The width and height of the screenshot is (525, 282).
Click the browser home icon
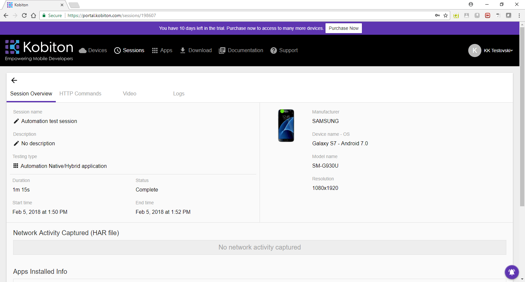click(33, 15)
